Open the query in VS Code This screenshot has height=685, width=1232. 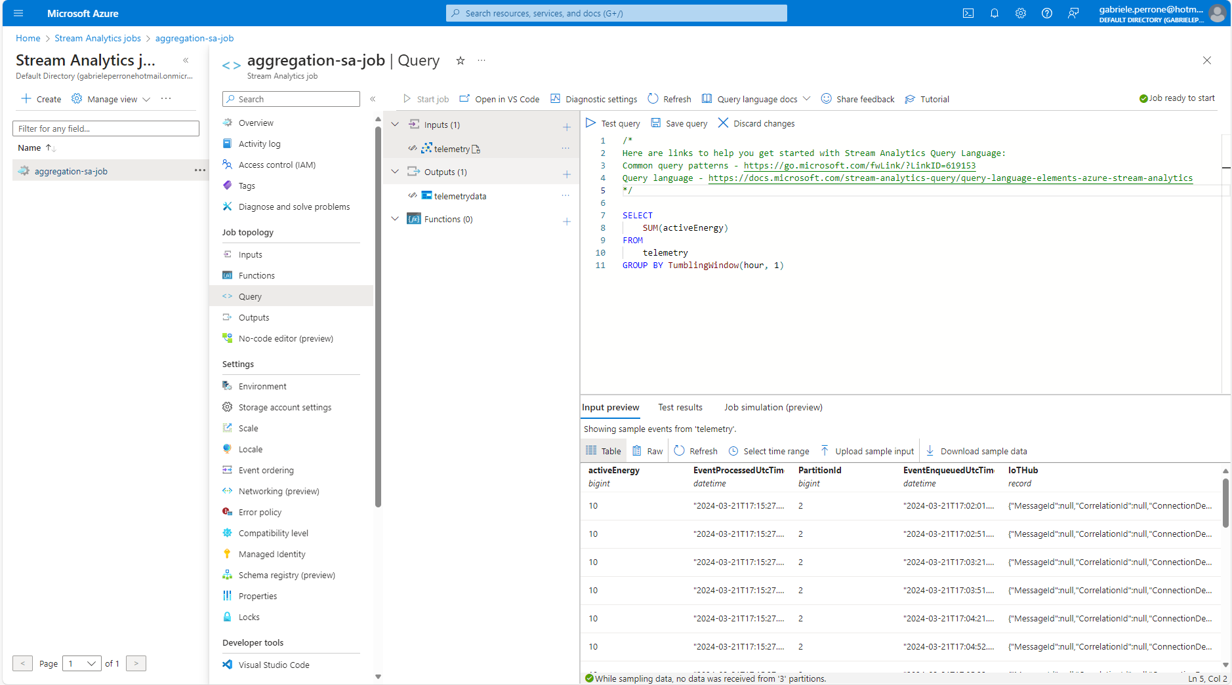(499, 99)
